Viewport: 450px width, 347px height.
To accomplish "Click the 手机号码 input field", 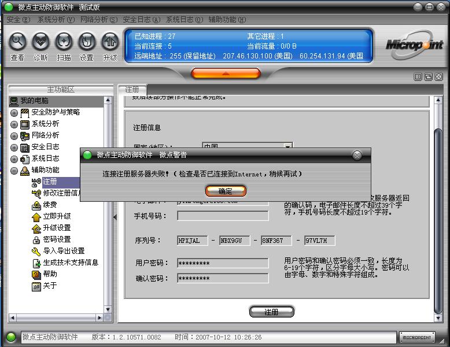I will tap(223, 216).
